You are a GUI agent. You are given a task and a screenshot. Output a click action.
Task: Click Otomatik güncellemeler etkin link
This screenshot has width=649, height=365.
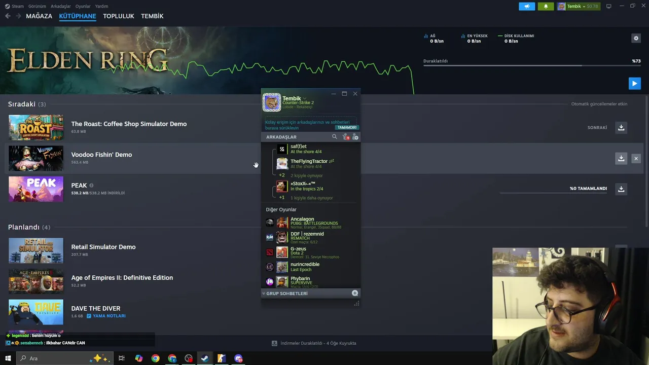pos(599,104)
